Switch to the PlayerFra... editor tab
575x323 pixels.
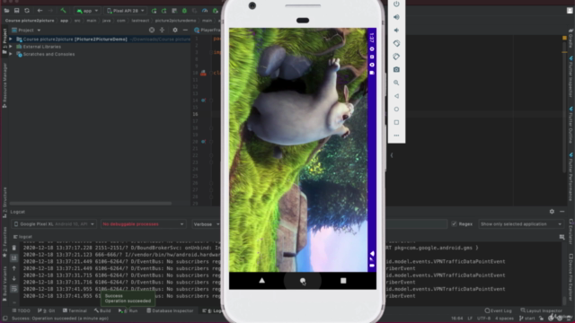[208, 30]
